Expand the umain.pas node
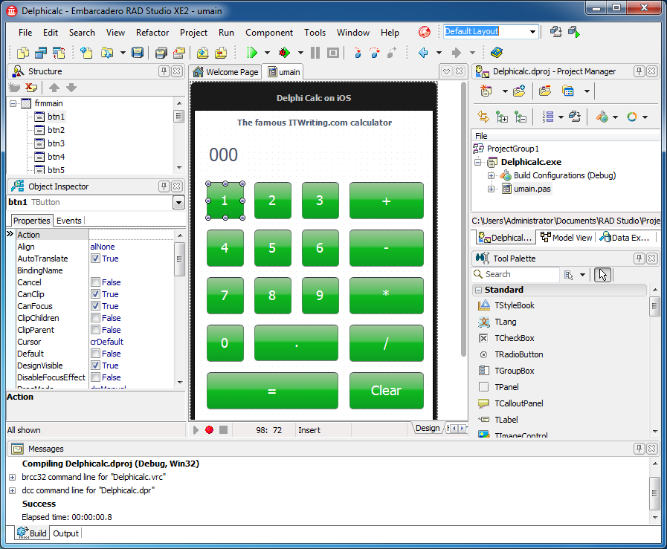Screen dimensions: 667x549 491,189
